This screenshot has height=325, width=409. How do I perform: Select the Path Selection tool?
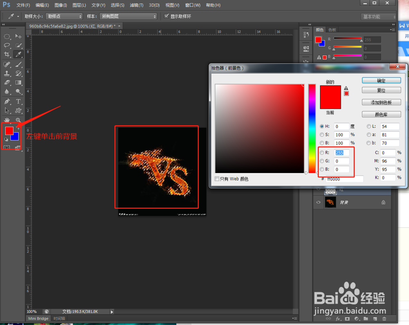point(7,111)
